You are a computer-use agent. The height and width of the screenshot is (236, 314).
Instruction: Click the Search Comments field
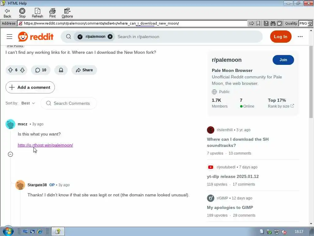point(69,103)
